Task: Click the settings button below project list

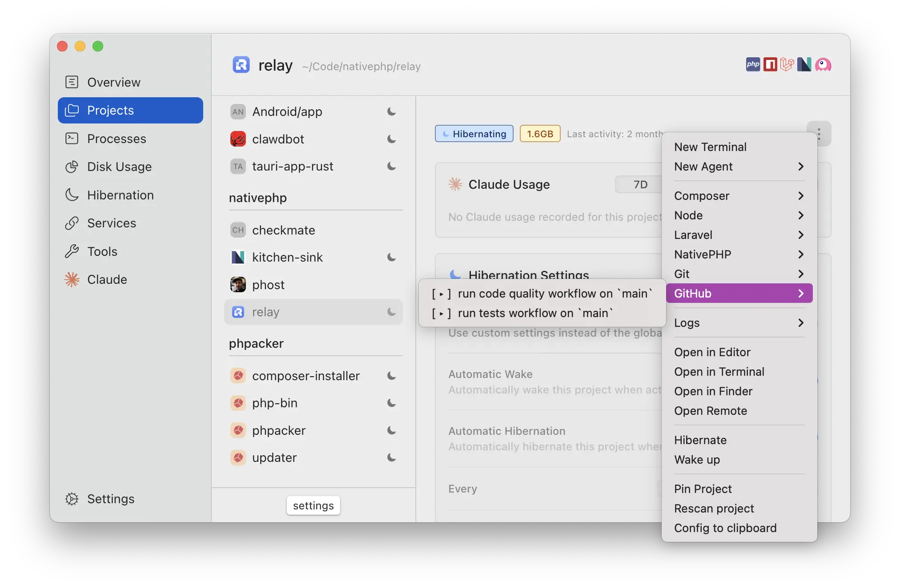Action: click(x=313, y=505)
